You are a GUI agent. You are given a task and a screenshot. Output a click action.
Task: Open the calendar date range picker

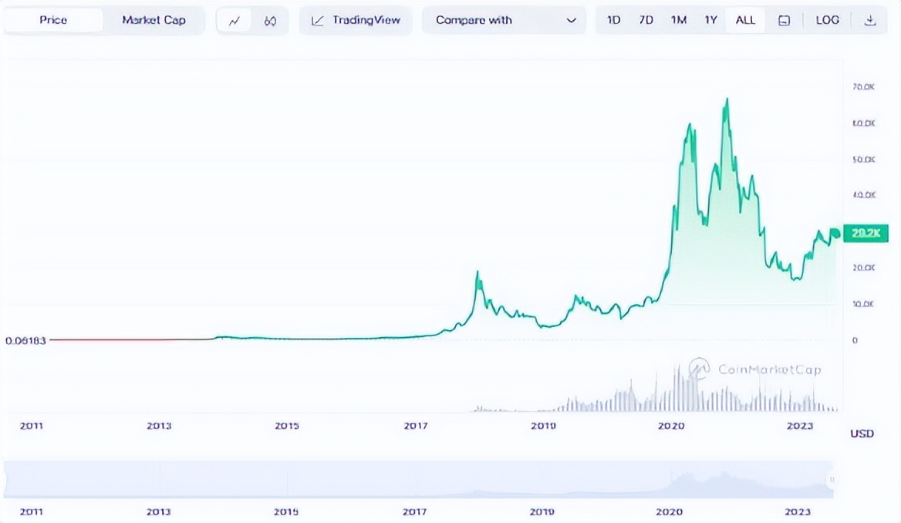coord(785,21)
